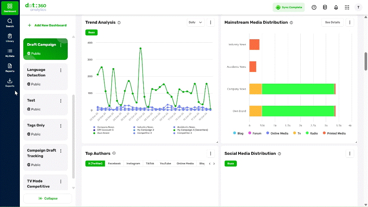This screenshot has width=368, height=207.
Task: Show Mainstream Media Distribution info icon
Action: 291,22
